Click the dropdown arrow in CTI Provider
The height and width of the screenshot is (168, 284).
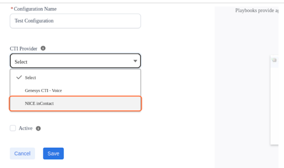(x=135, y=61)
